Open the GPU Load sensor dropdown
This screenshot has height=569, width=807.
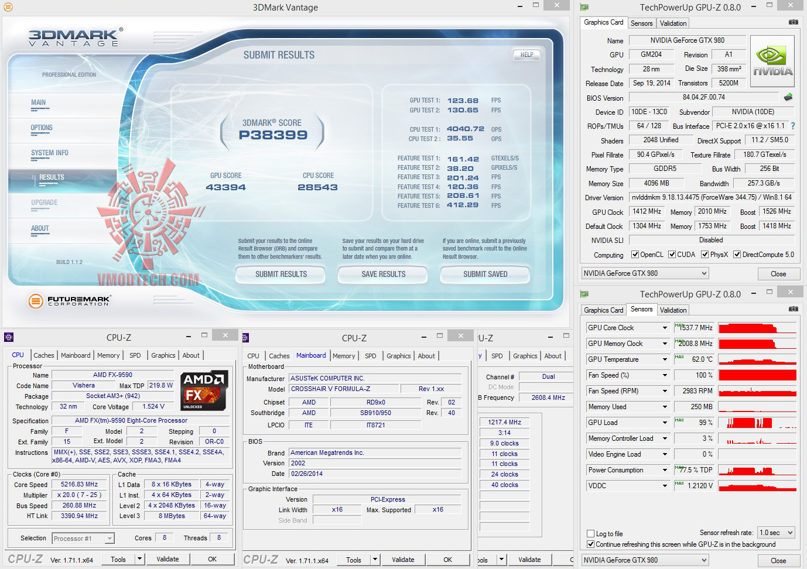point(665,423)
